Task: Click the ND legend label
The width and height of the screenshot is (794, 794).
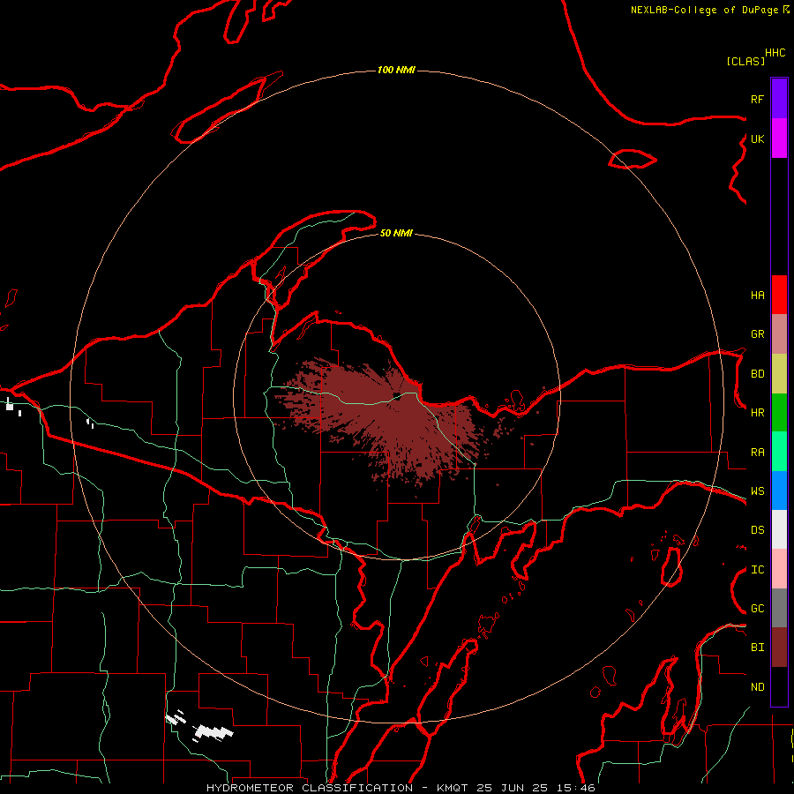Action: pos(758,687)
